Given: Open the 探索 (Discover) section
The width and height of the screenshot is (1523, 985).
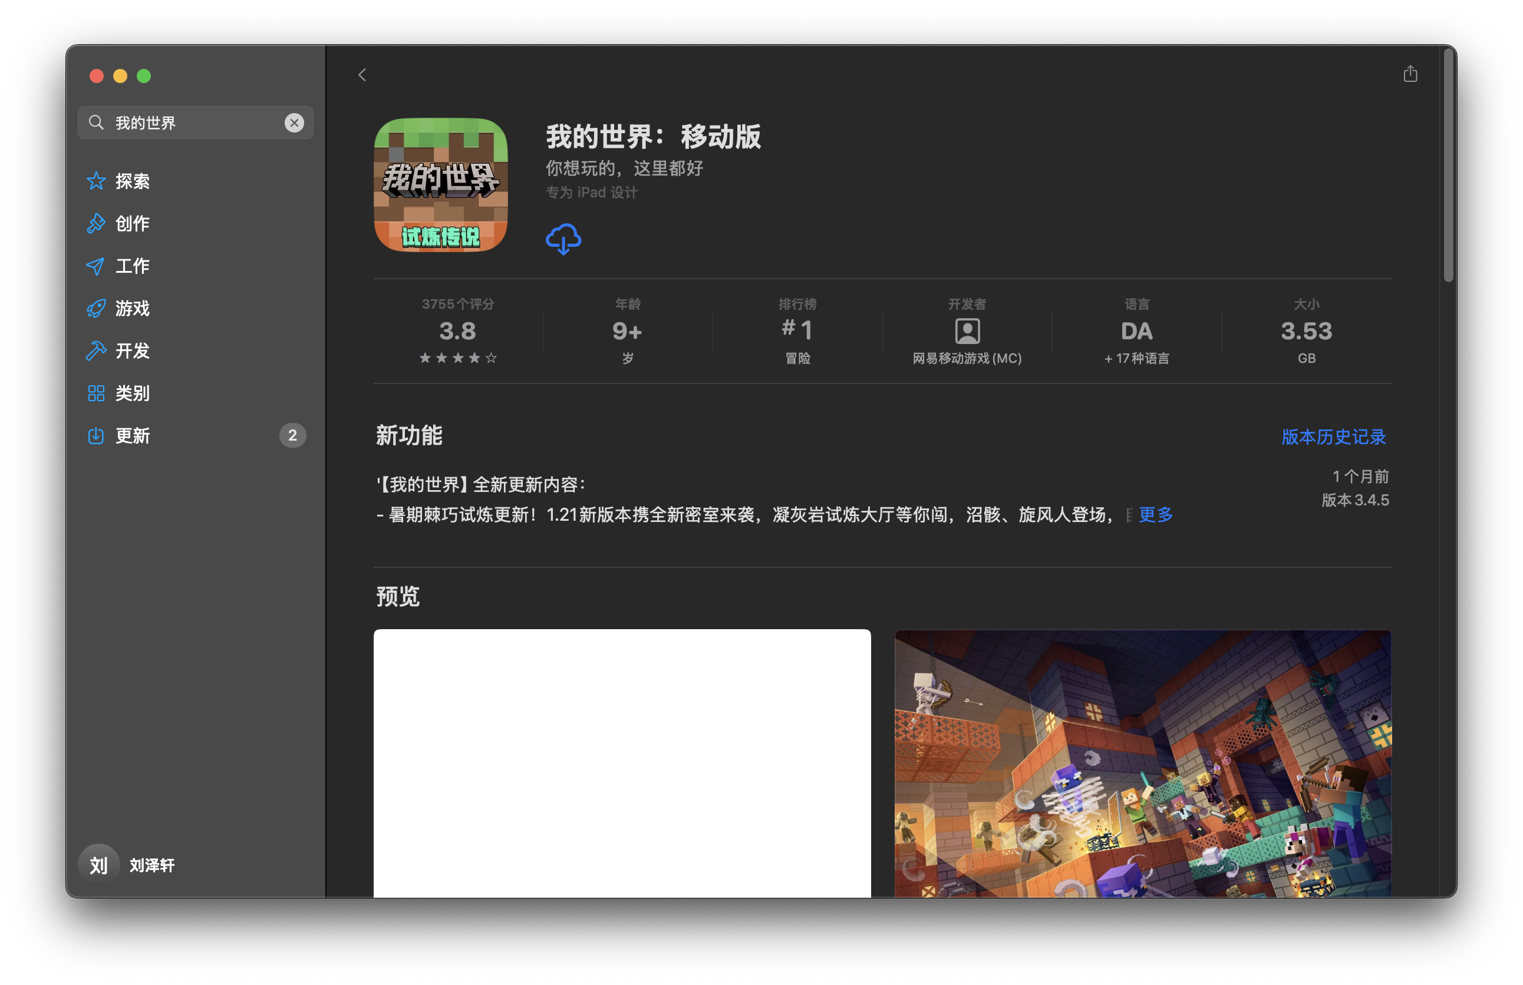Looking at the screenshot, I should tap(132, 181).
